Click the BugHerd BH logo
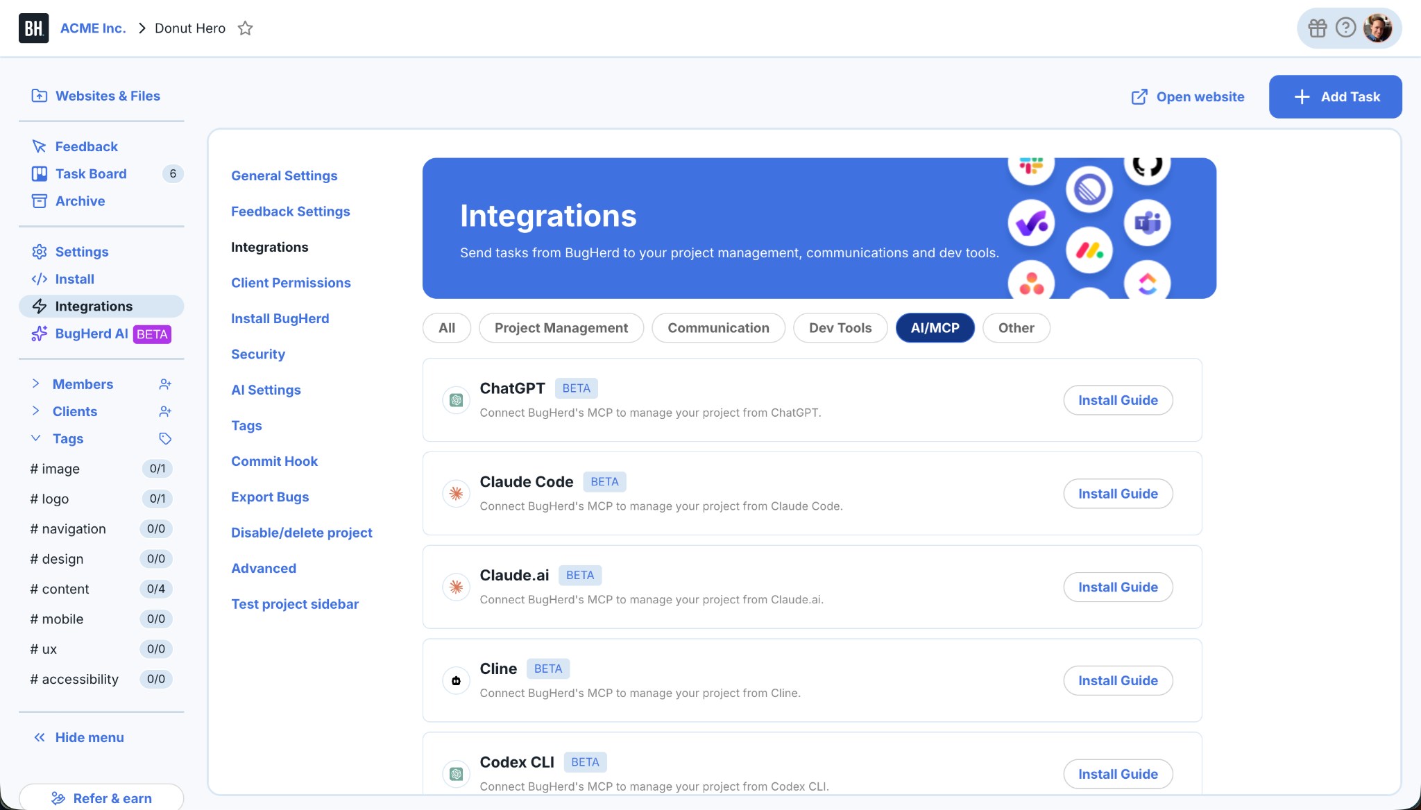 pyautogui.click(x=33, y=28)
